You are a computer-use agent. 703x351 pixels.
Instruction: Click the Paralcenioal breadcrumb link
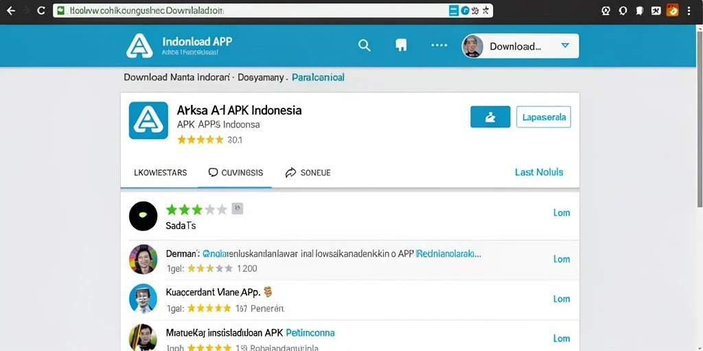point(318,77)
